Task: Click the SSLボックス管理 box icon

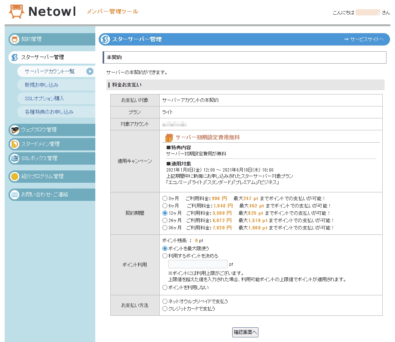Action: click(x=15, y=158)
